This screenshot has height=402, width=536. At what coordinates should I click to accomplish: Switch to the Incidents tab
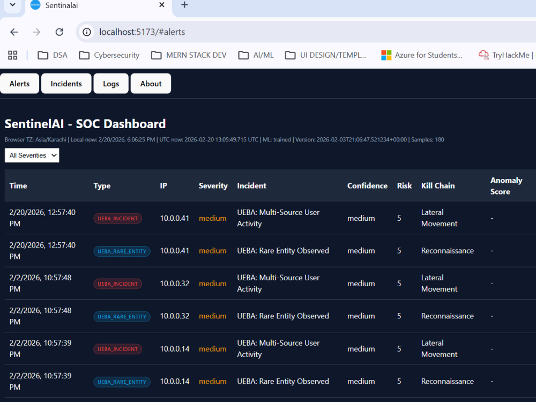[x=66, y=84]
